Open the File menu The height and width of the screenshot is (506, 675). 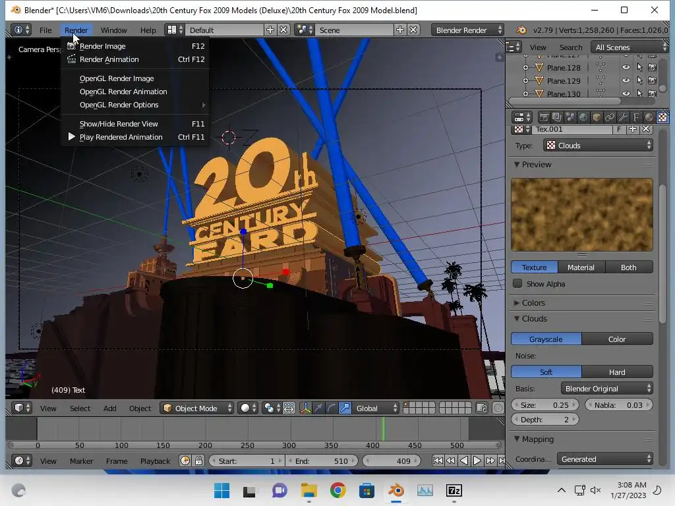tap(45, 30)
